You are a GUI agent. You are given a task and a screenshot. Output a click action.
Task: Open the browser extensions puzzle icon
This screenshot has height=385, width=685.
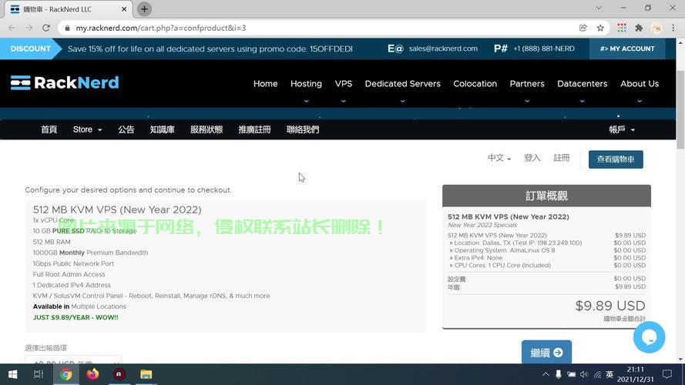(639, 28)
